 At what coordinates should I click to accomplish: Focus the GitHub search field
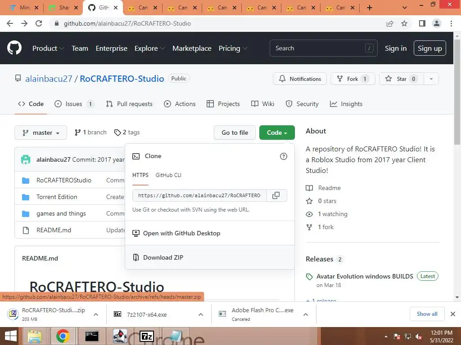click(323, 48)
